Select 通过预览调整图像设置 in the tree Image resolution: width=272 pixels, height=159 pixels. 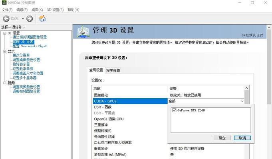pyautogui.click(x=30, y=37)
